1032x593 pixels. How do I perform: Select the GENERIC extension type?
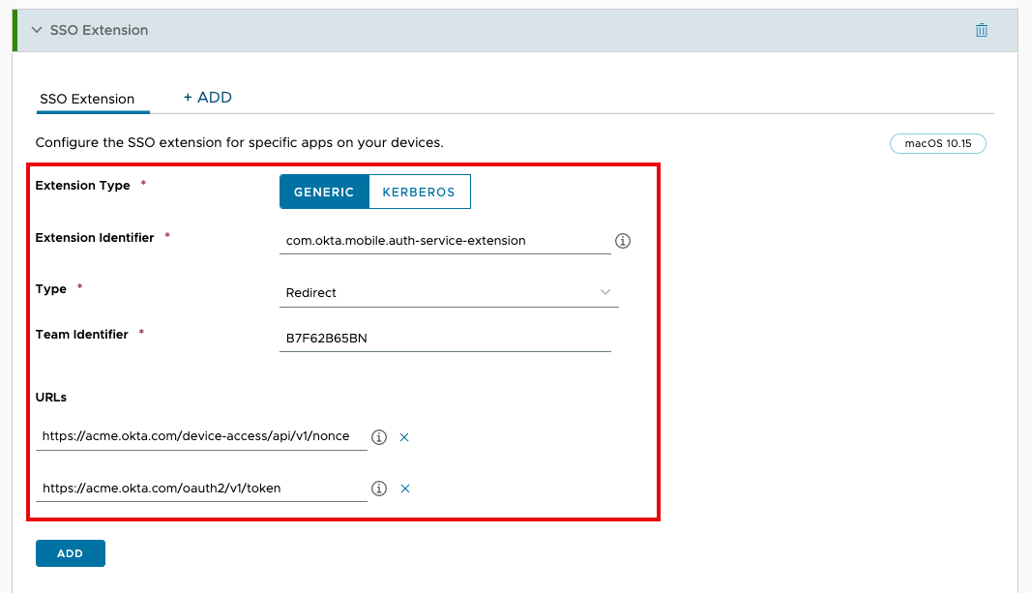tap(324, 192)
